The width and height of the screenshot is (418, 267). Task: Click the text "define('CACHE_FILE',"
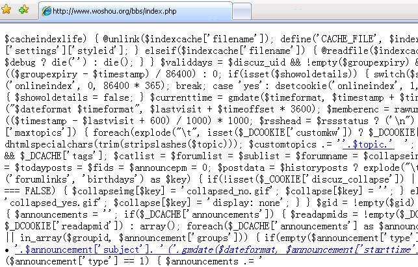(331, 39)
